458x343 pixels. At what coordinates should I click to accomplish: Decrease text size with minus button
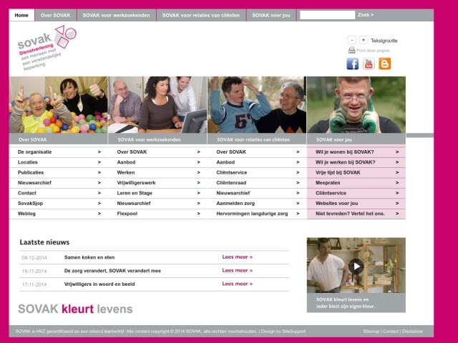[x=351, y=40]
